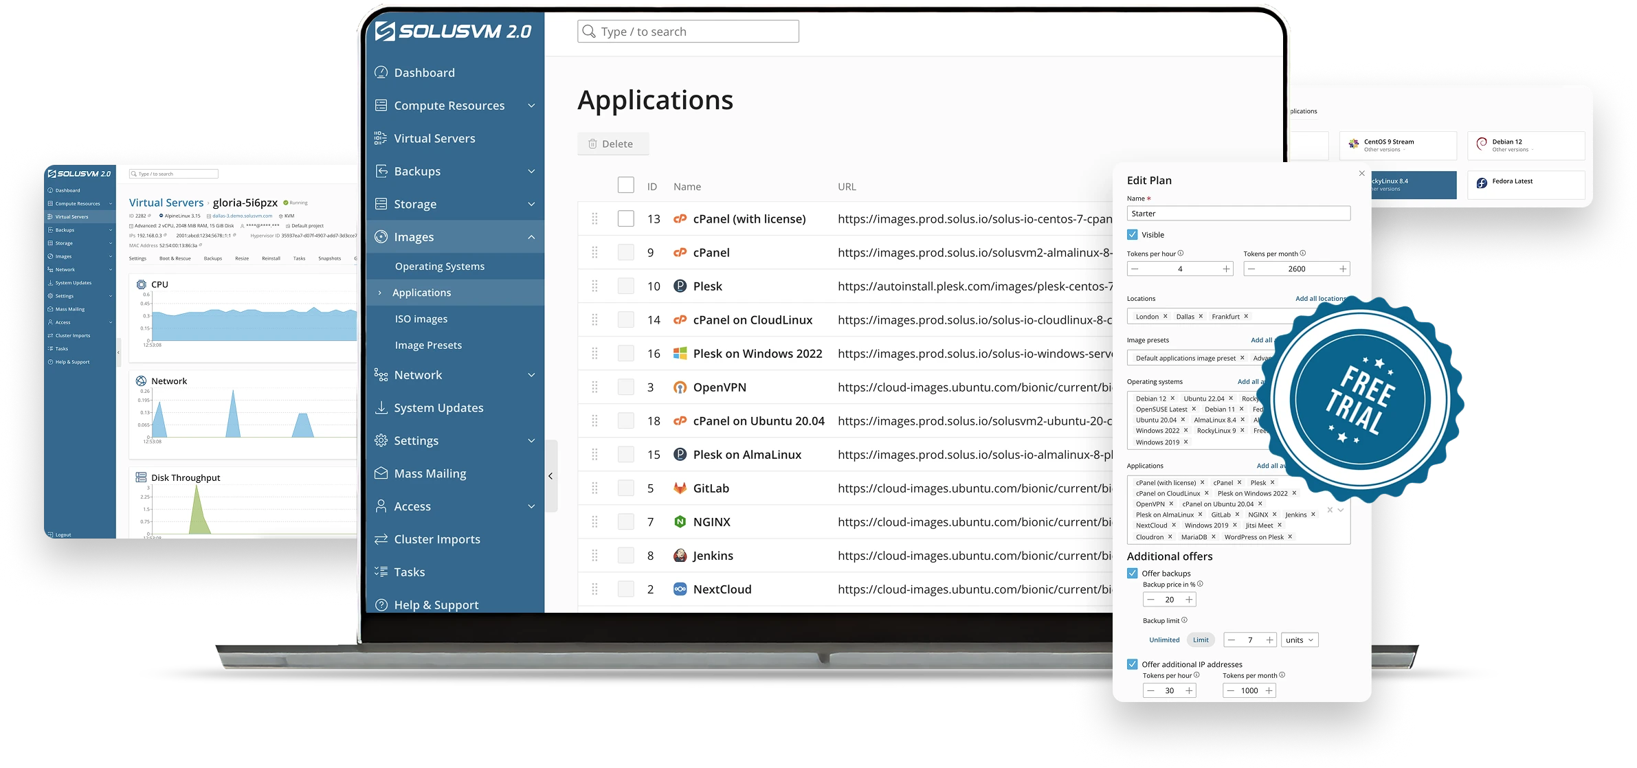Click the Virtual Servers icon in main sidebar

[381, 138]
